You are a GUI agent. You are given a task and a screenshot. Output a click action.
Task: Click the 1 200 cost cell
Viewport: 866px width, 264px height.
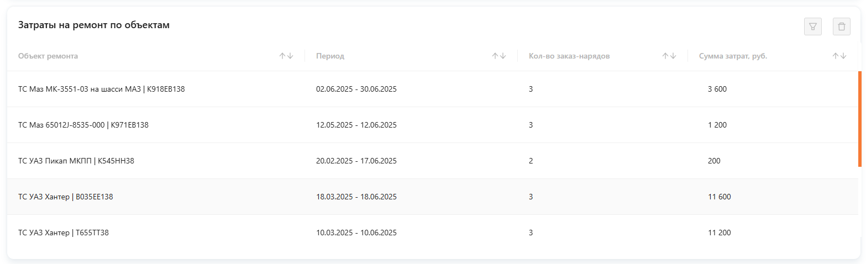pos(717,125)
